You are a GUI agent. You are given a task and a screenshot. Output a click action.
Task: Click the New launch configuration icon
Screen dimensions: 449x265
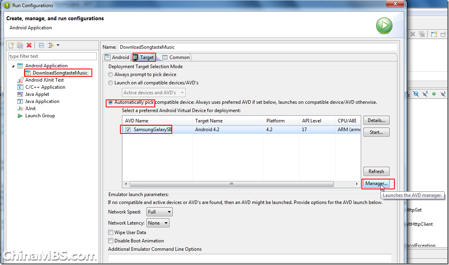pos(11,45)
